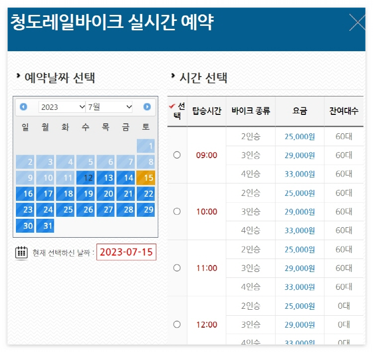Select the 10:00 boarding time radio button

click(177, 211)
